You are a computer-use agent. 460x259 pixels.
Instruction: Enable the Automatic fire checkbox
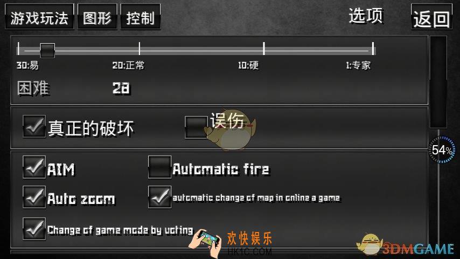click(x=159, y=167)
